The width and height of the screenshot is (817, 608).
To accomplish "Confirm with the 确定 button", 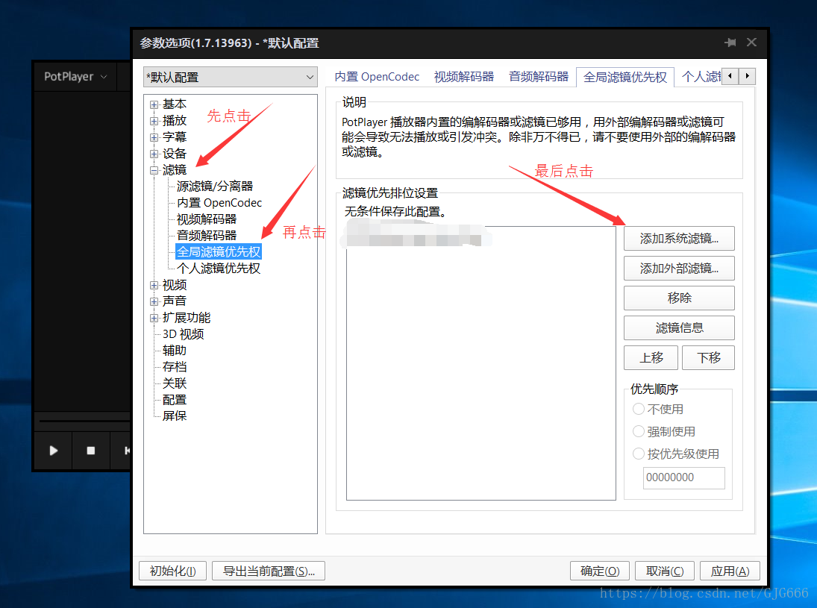I will 600,571.
